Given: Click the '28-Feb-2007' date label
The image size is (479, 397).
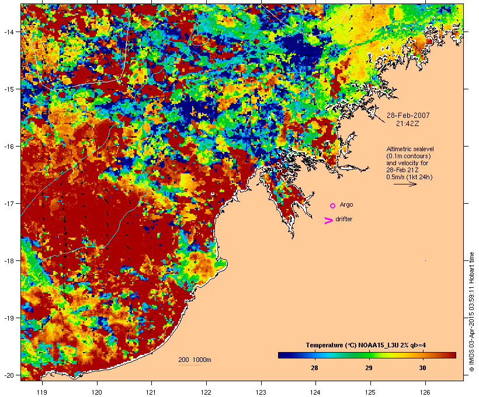Looking at the screenshot, I should tap(408, 116).
